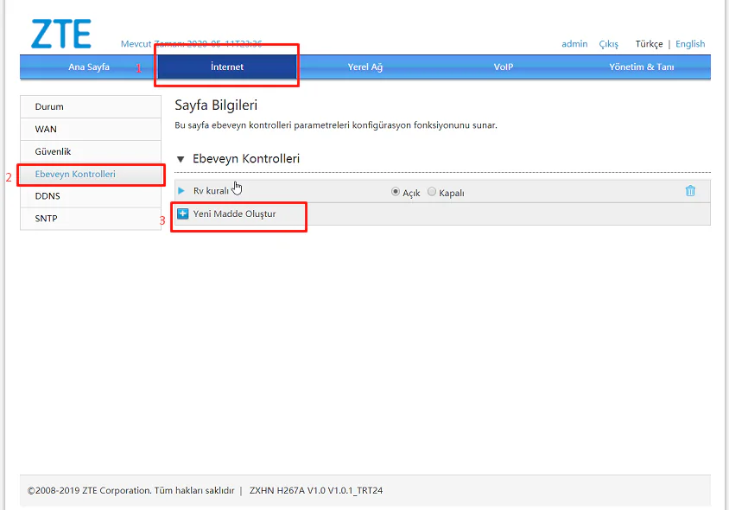Viewport: 729px width, 510px height.
Task: Delete the Rv kuralı rule via trash icon
Action: pos(689,191)
